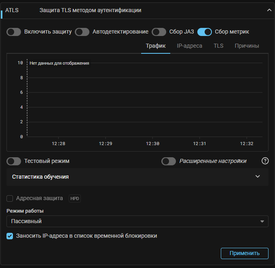Screen dimensions: 275x268
Task: Enable Тестовый режим toggle
Action: tap(14, 161)
